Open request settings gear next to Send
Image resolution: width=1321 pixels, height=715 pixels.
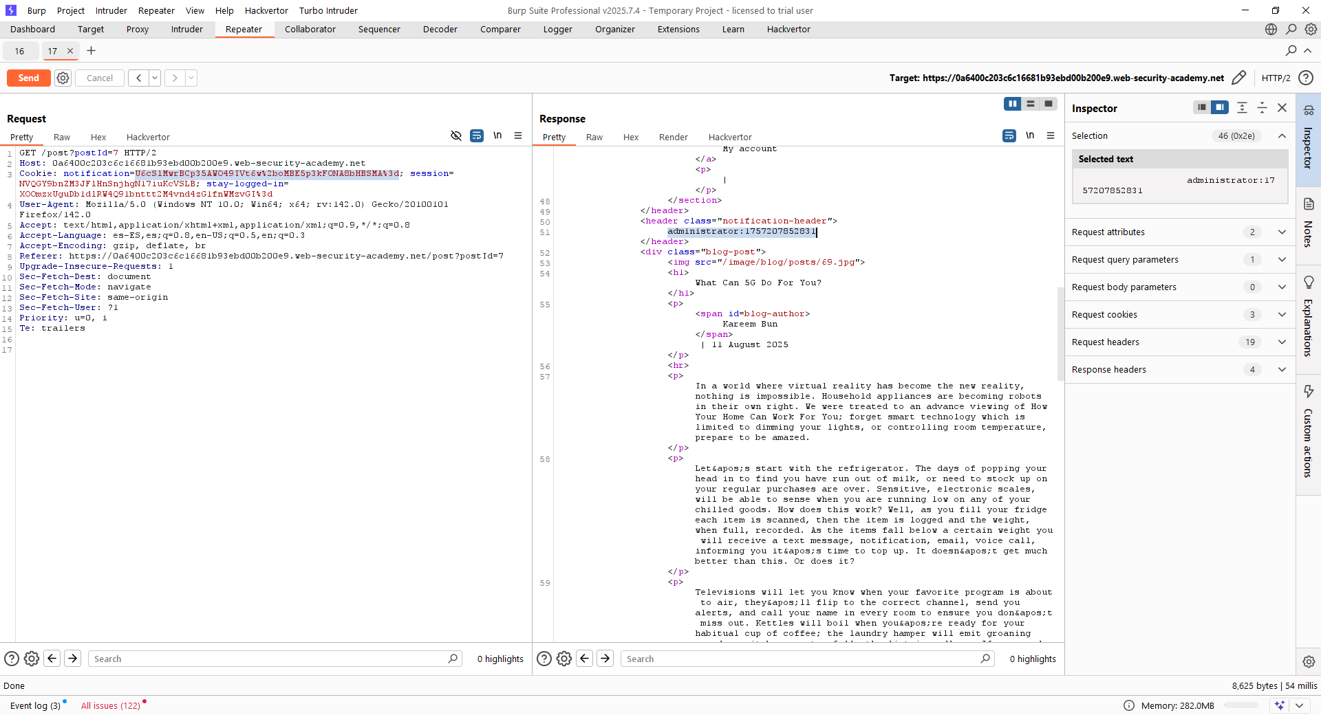[x=63, y=78]
